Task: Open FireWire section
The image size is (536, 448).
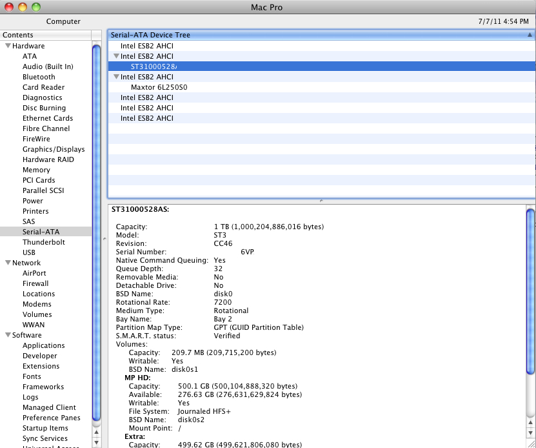Action: (36, 139)
